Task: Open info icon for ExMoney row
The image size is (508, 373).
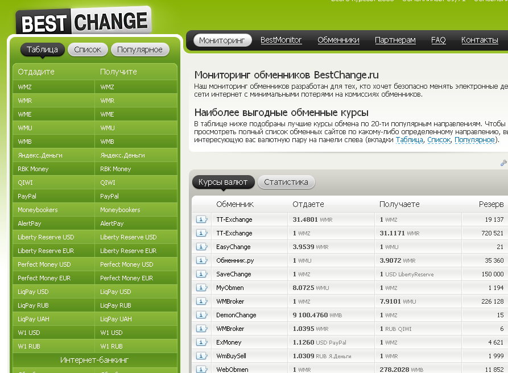Action: (x=201, y=342)
